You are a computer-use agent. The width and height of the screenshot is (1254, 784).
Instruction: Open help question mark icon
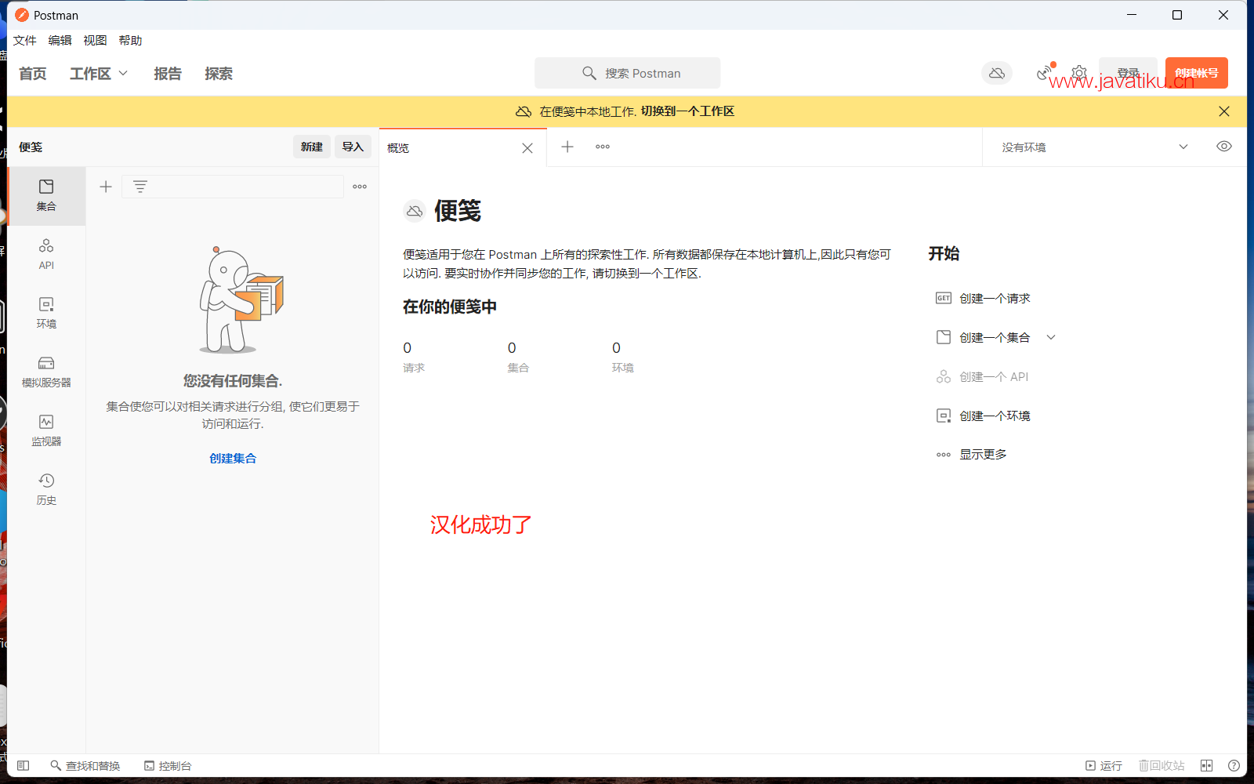point(1234,765)
